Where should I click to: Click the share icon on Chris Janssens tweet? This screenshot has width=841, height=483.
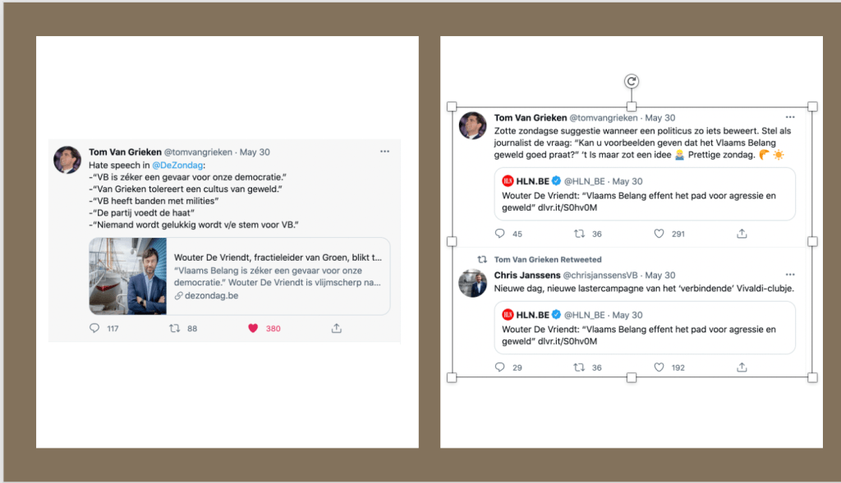tap(742, 367)
